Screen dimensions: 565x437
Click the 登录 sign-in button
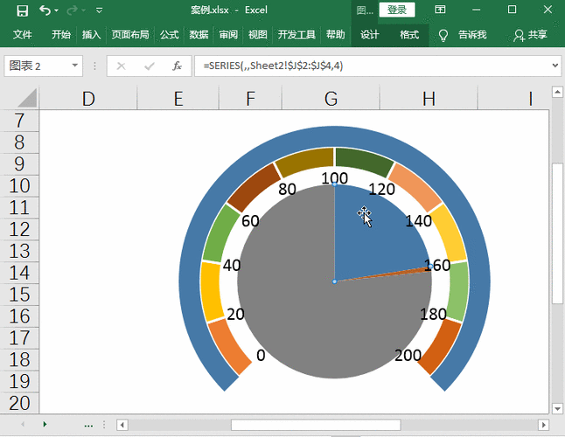pos(397,10)
